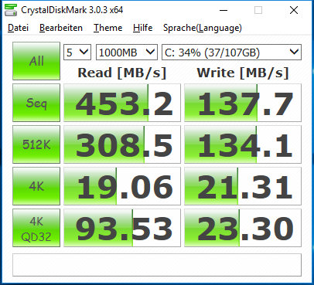Click the Seq read result 453.2
Image resolution: width=314 pixels, height=285 pixels.
click(x=122, y=103)
